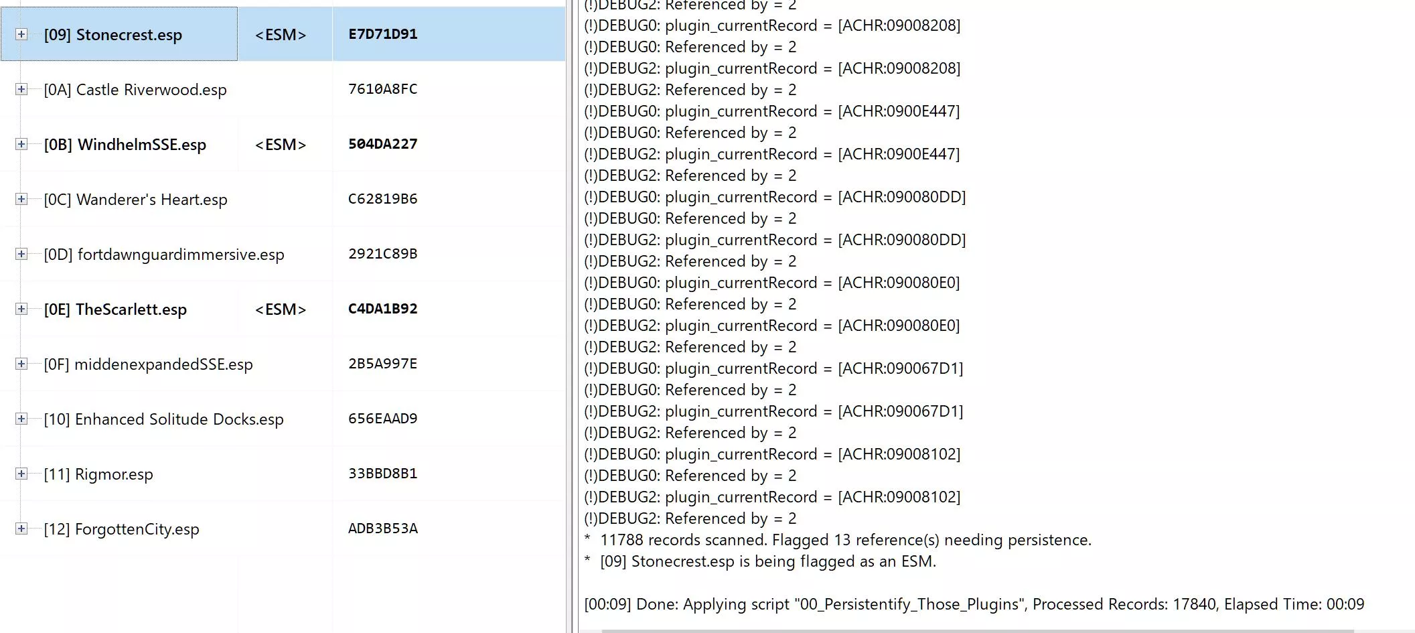
Task: Select the [10] Enhanced Solitude Docks.esp plugin
Action: tap(164, 419)
